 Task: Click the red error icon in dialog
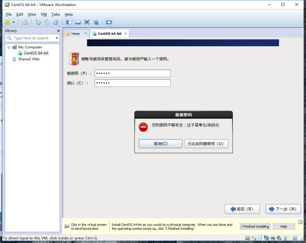coord(143,127)
